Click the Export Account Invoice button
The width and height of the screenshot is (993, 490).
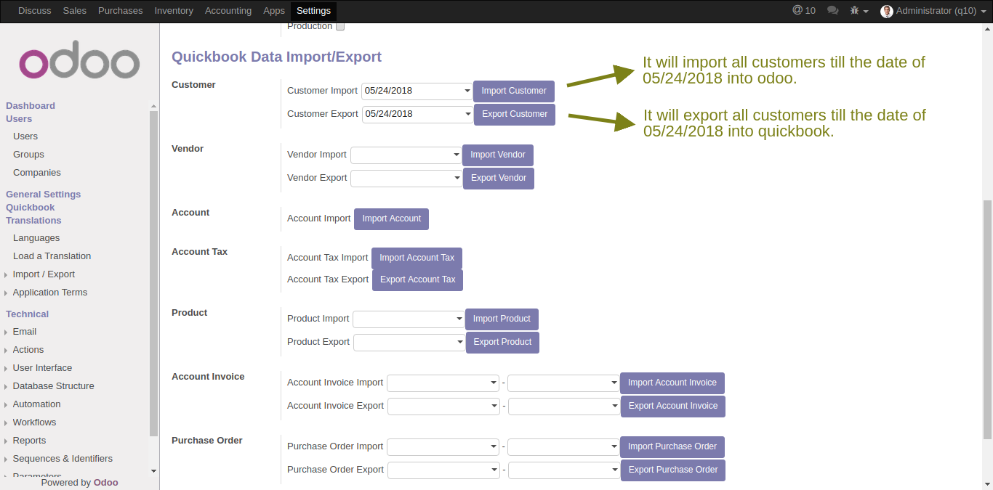click(673, 406)
